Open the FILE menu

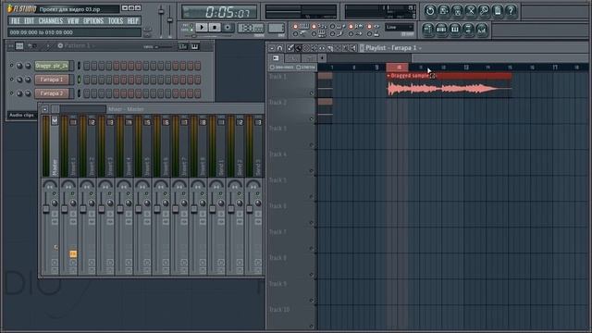click(x=16, y=20)
